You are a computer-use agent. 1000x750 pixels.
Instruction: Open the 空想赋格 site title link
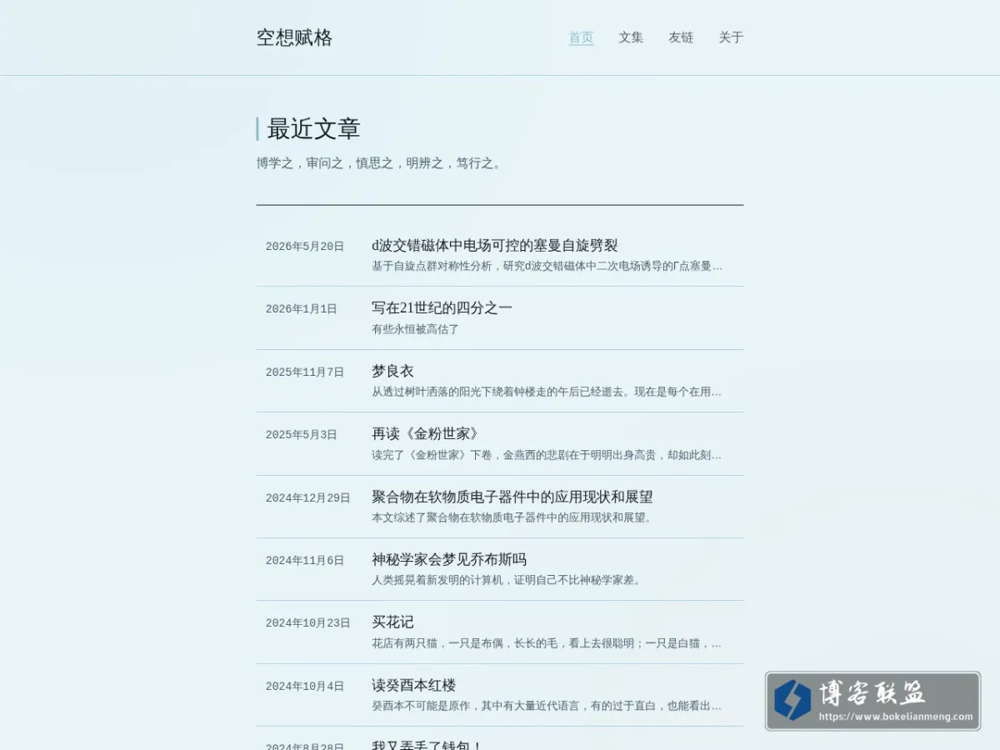pyautogui.click(x=294, y=37)
